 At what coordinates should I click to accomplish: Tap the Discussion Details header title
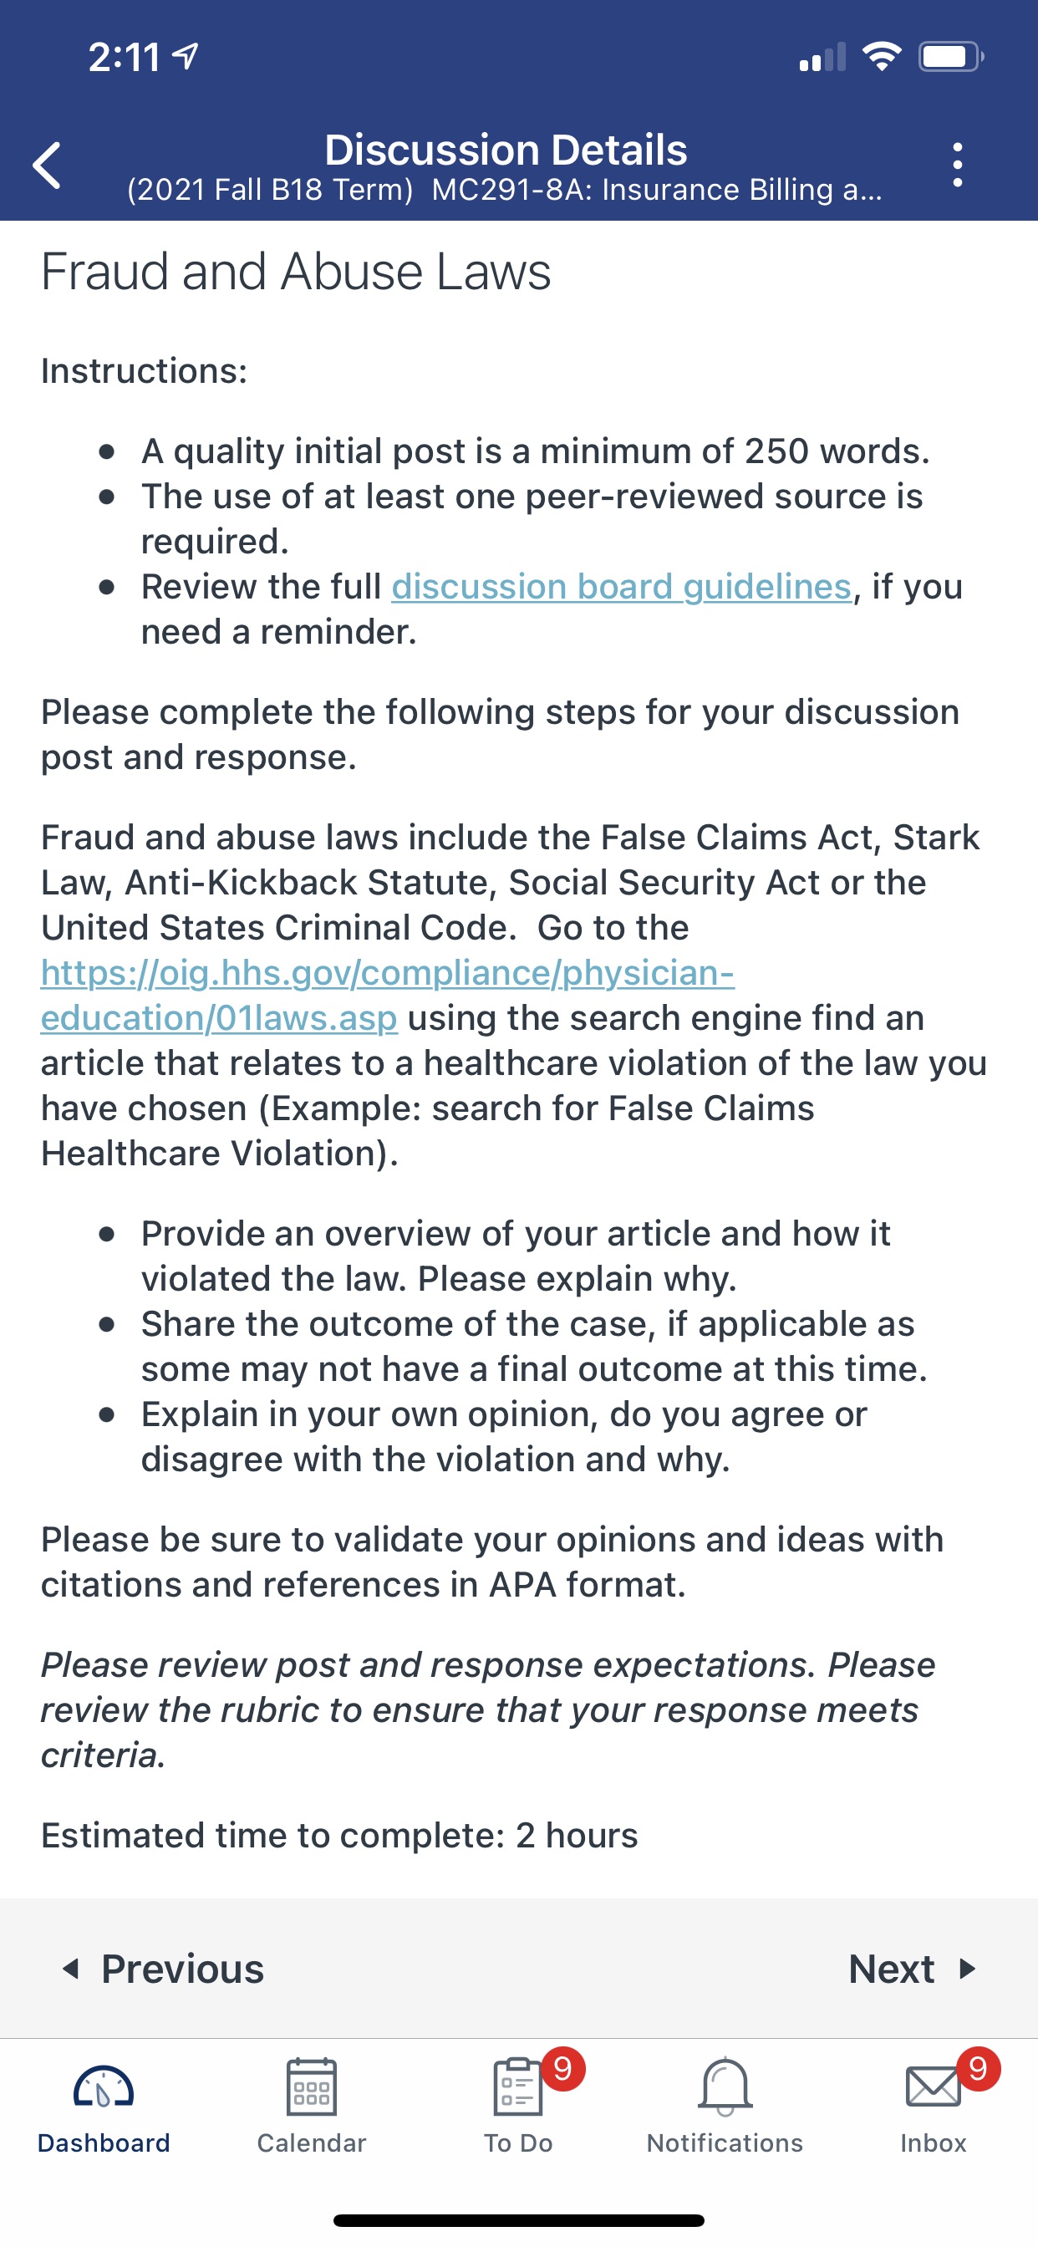click(x=506, y=150)
